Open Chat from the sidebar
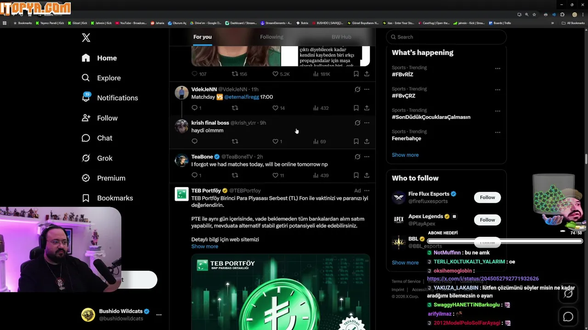 (x=97, y=138)
